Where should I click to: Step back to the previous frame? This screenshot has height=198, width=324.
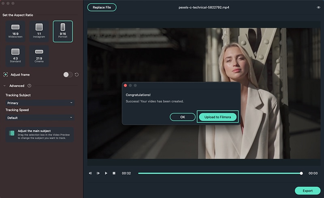coord(90,173)
